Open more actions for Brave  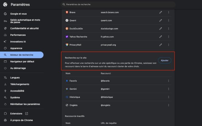[169, 12]
